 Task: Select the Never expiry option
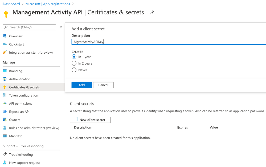click(74, 70)
